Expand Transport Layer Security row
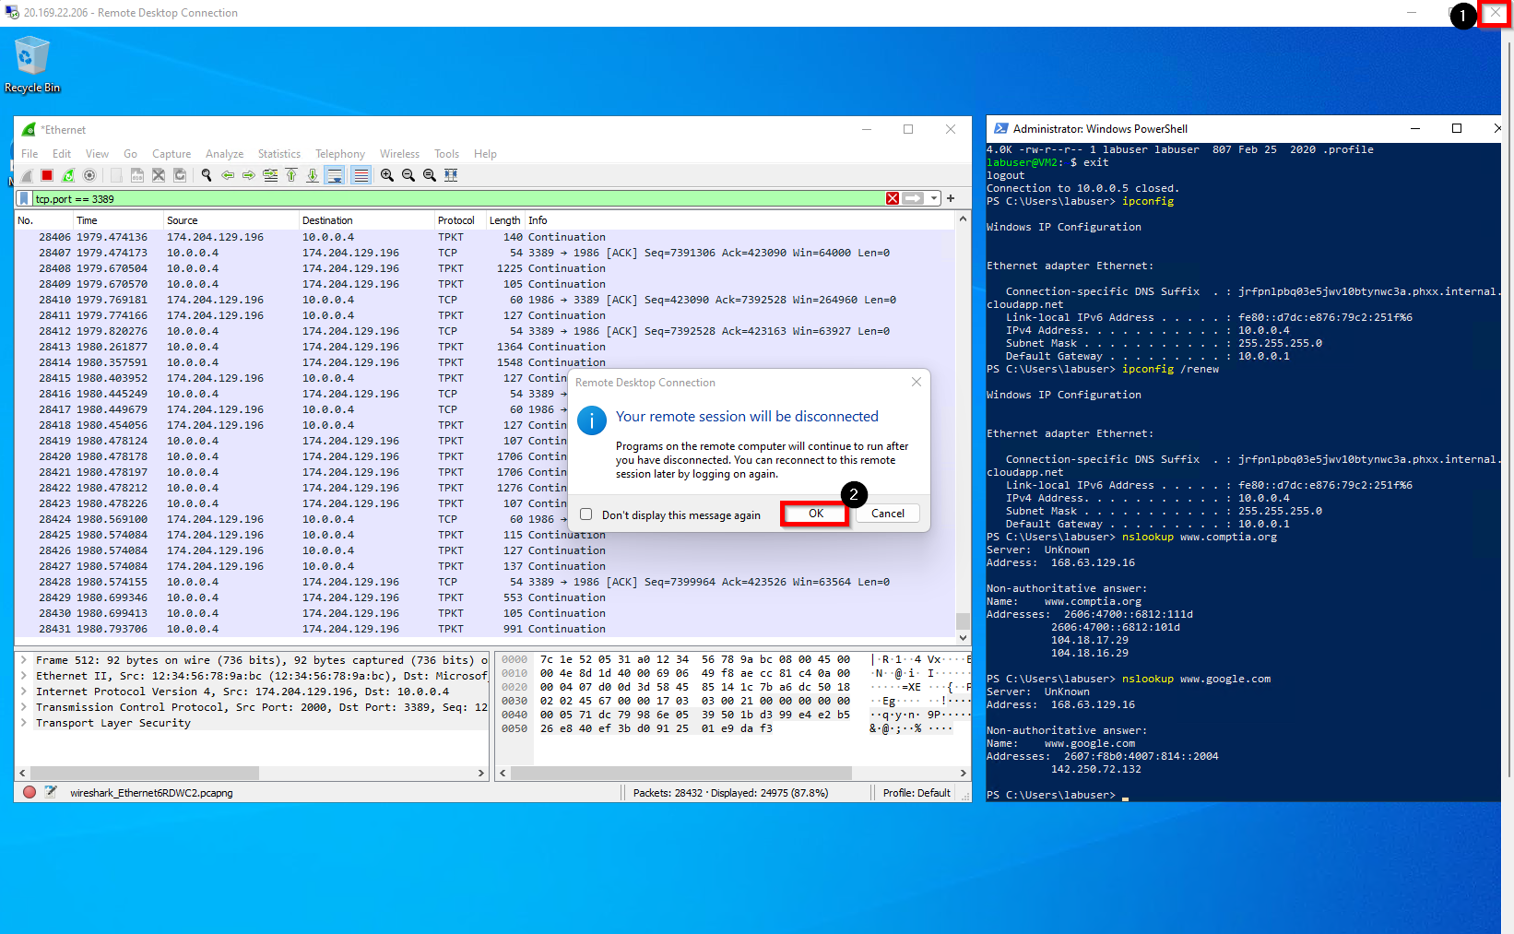Image resolution: width=1514 pixels, height=934 pixels. point(23,723)
